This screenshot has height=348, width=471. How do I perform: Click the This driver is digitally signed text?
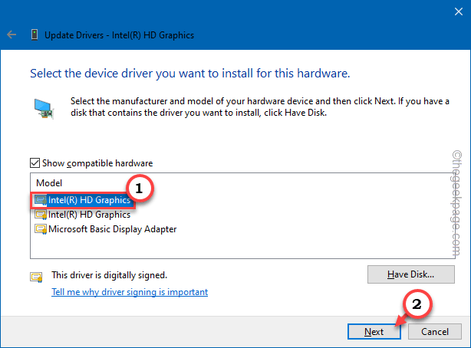109,274
